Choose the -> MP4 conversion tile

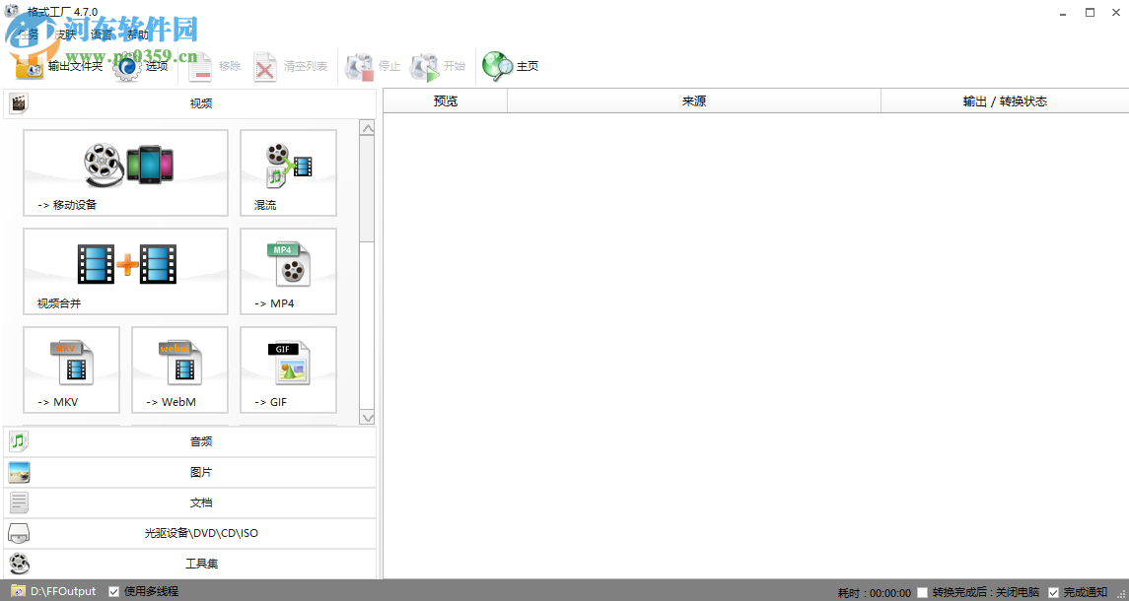point(288,271)
